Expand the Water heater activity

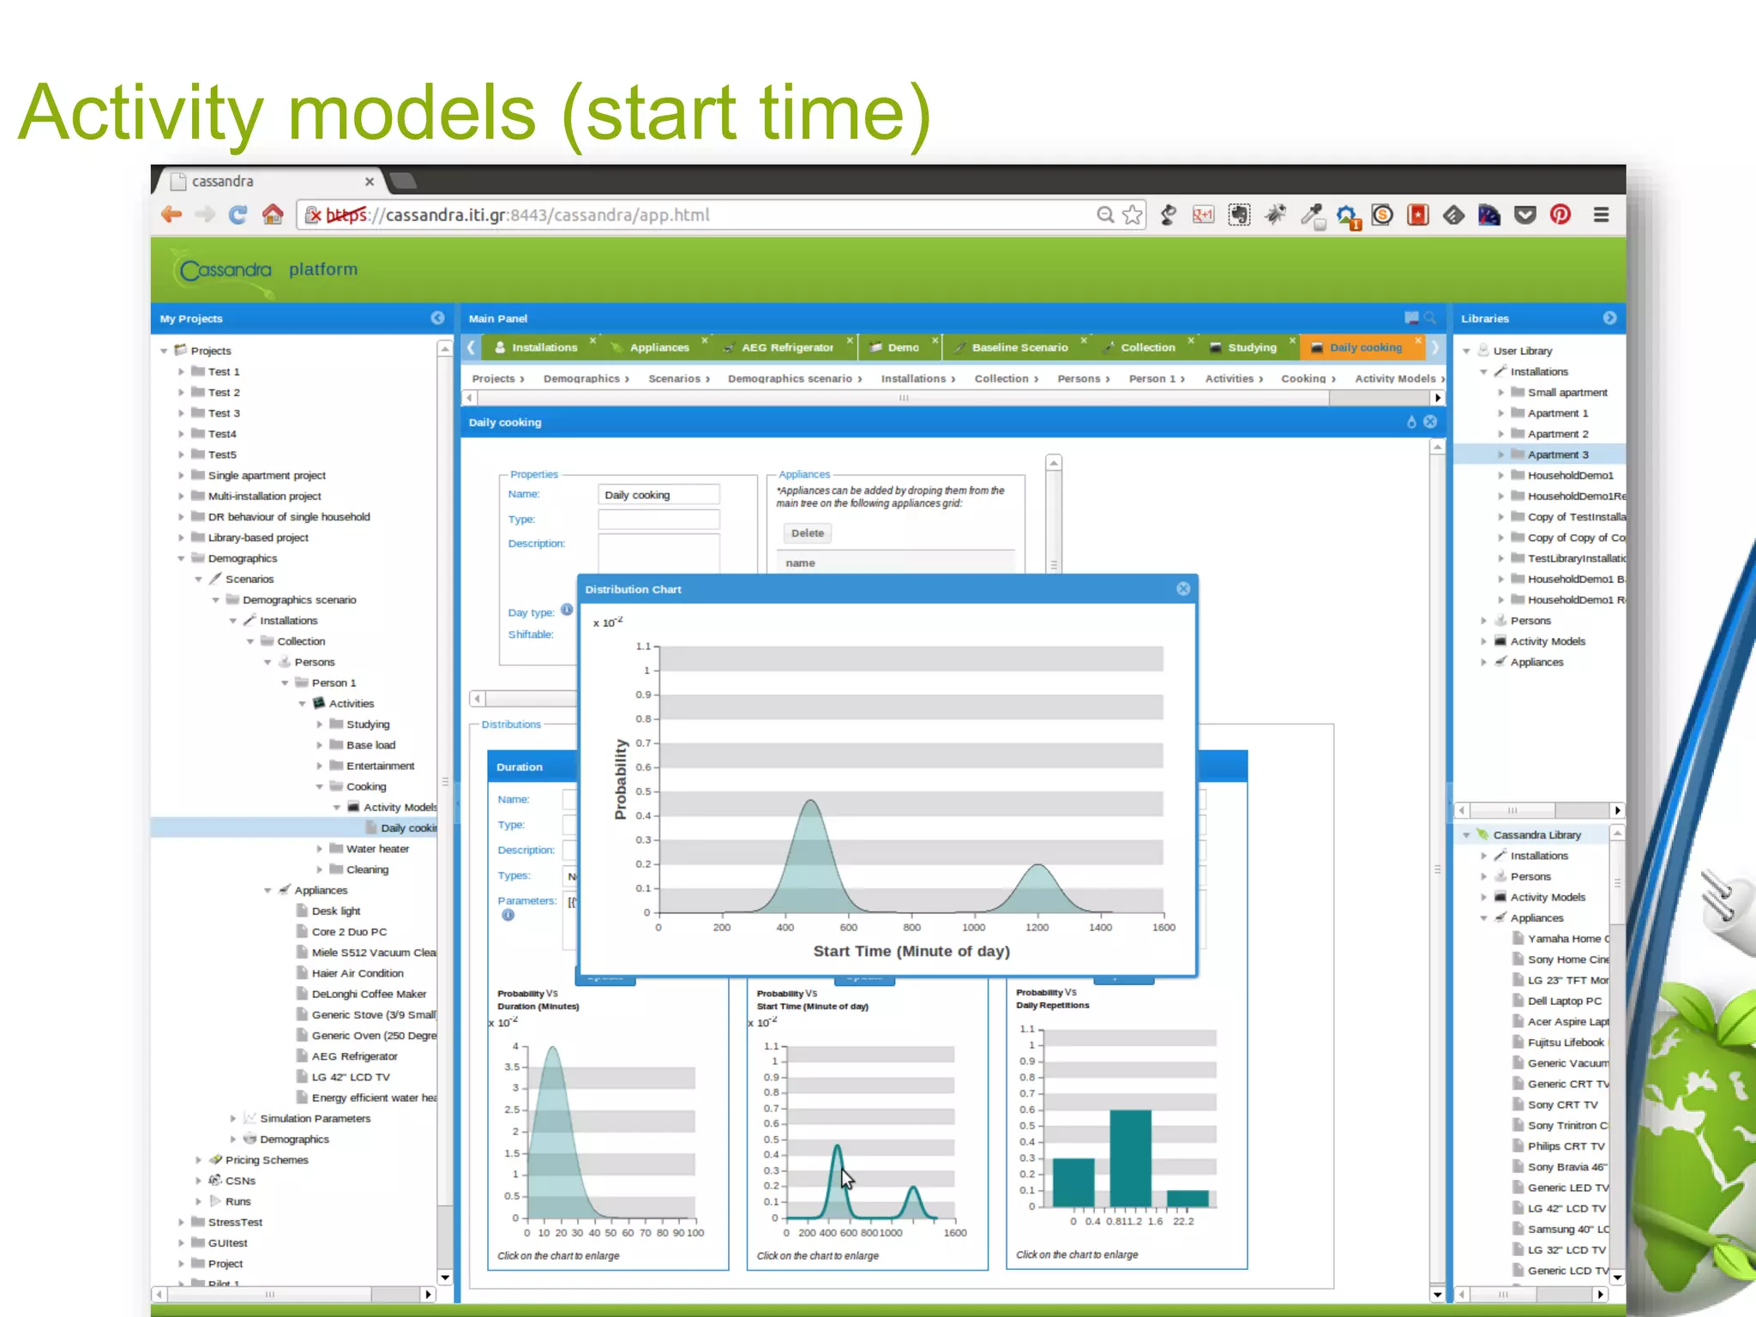[x=319, y=849]
